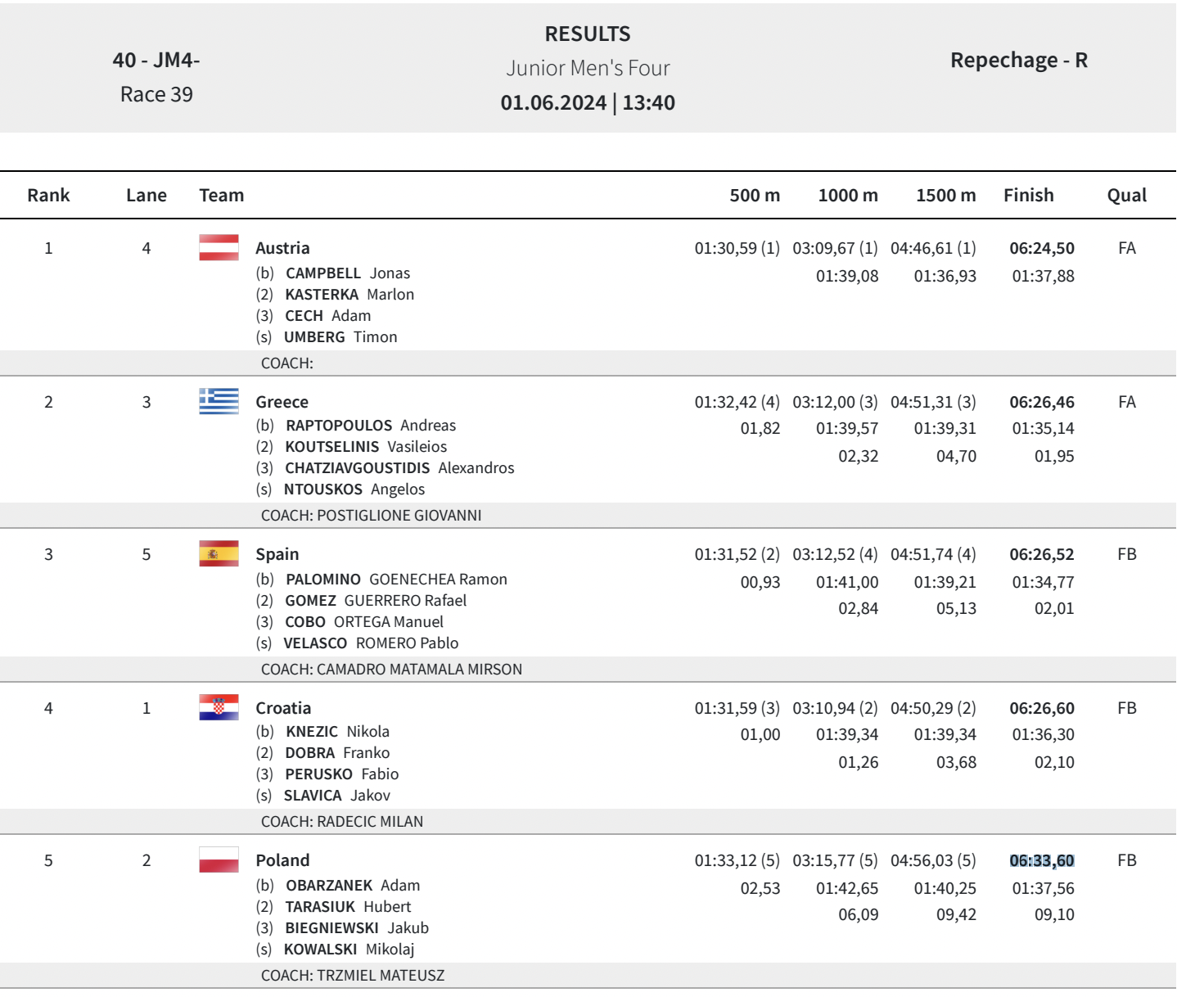Click rower name KOWALSKI Mikolaj
The image size is (1177, 997).
pyautogui.click(x=349, y=950)
